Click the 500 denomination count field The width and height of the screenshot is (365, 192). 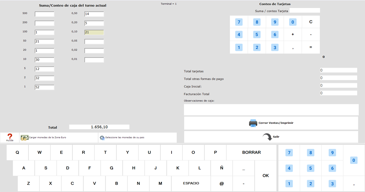tap(45, 14)
